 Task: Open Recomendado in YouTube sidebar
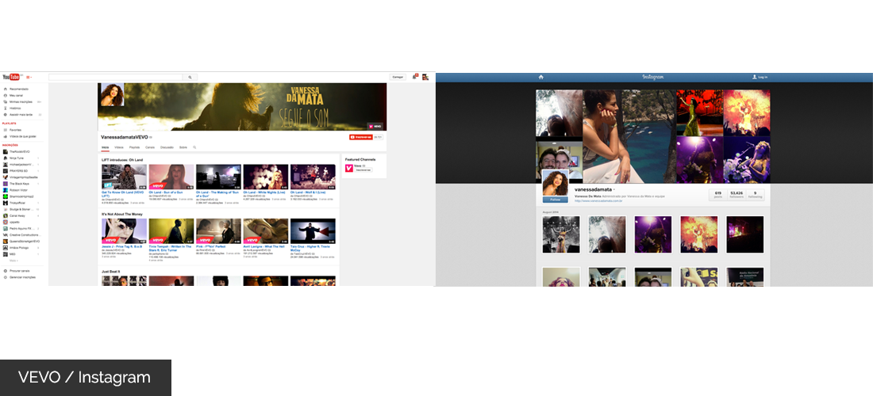(x=18, y=89)
